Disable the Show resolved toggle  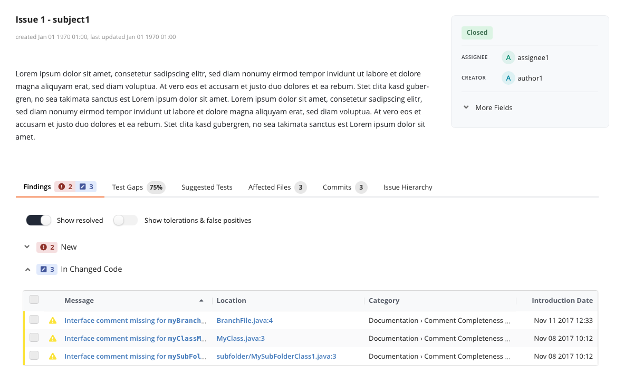[39, 220]
